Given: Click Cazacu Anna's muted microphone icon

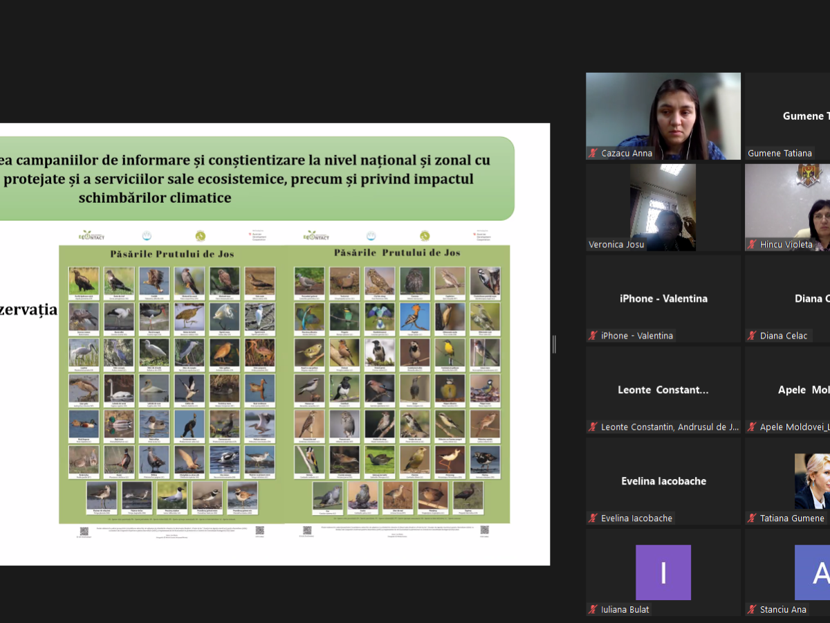Looking at the screenshot, I should coord(593,153).
